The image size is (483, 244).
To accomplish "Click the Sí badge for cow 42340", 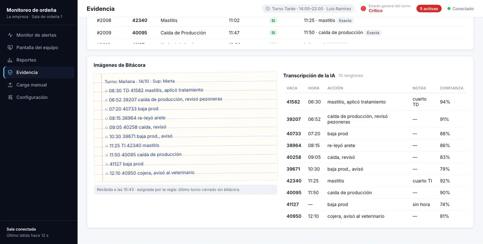I will coord(273,20).
